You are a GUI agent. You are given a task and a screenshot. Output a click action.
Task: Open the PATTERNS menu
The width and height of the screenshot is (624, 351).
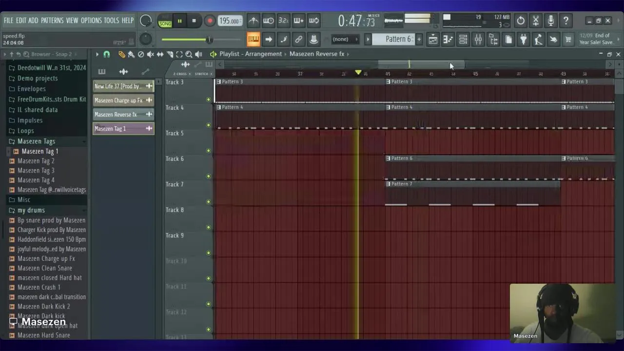point(52,20)
